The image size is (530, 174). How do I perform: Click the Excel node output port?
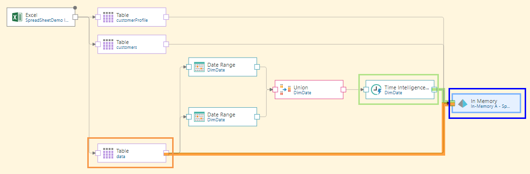coord(75,17)
